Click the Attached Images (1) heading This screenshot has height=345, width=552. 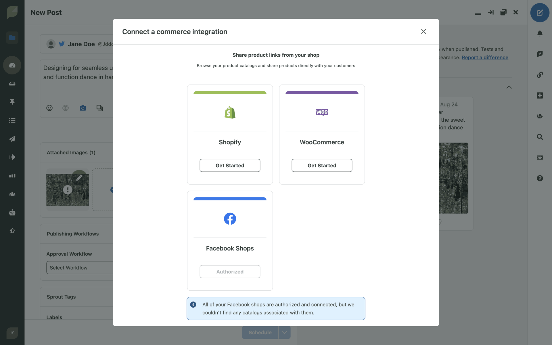pos(71,153)
